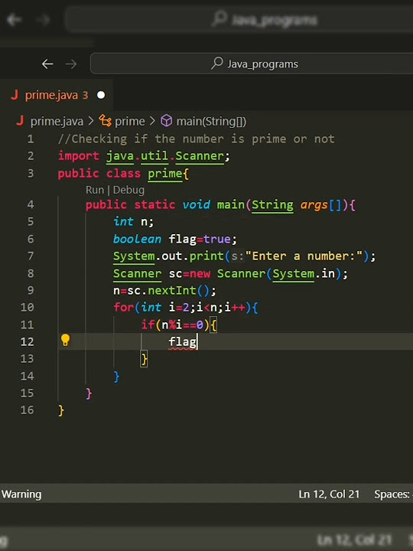This screenshot has height=551, width=413.
Task: Click the search magnifier icon
Action: click(217, 64)
